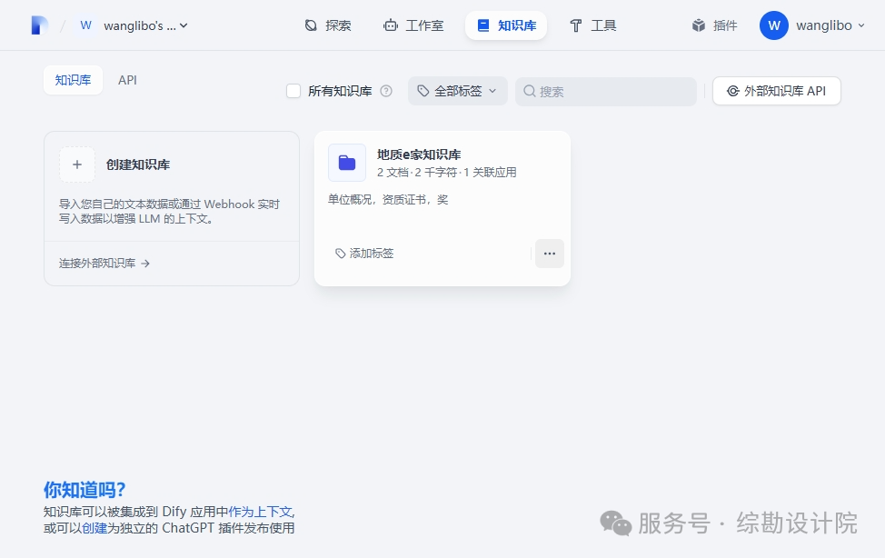Click the help icon beside 所有知识库
The image size is (885, 558).
pyautogui.click(x=385, y=91)
